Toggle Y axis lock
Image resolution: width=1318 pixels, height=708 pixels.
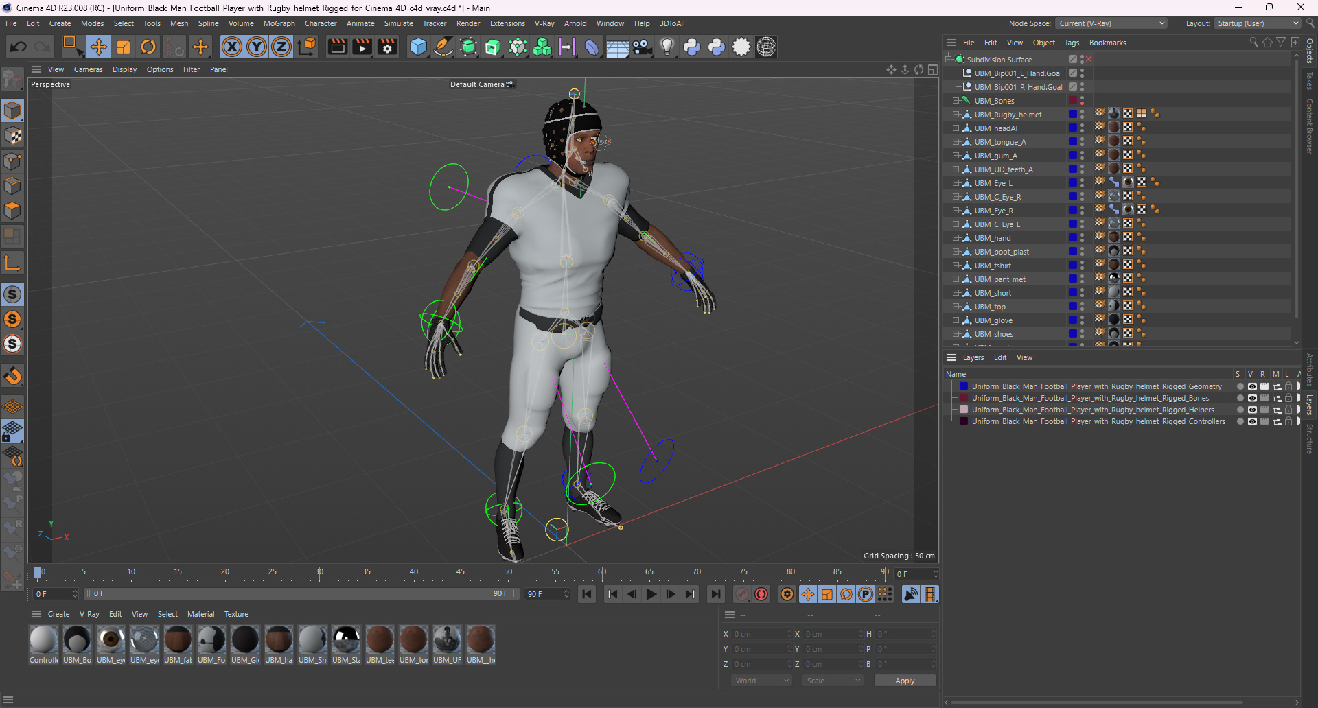point(257,47)
